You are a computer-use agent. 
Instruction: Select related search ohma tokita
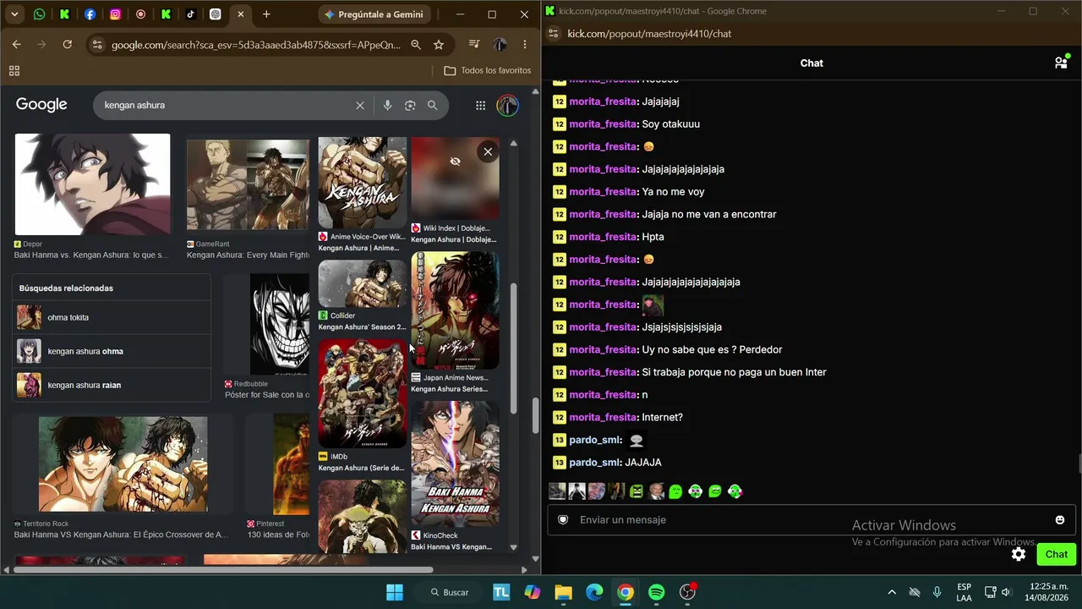tap(112, 317)
